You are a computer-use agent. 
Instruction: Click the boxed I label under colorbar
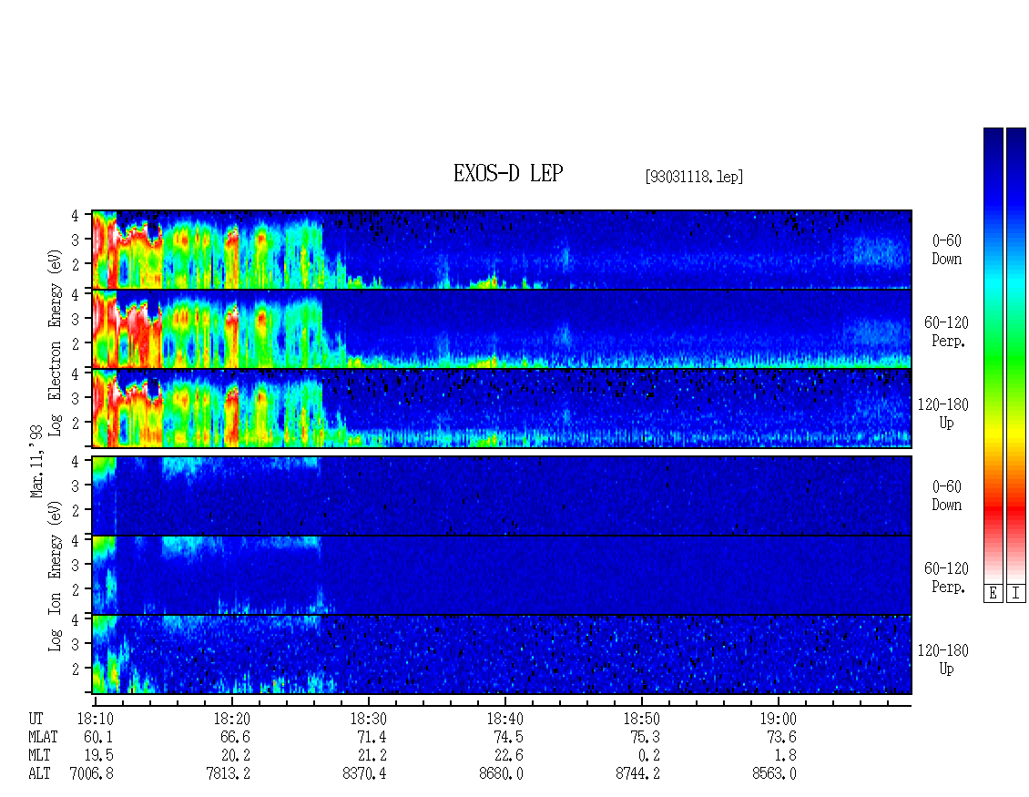coord(1016,594)
